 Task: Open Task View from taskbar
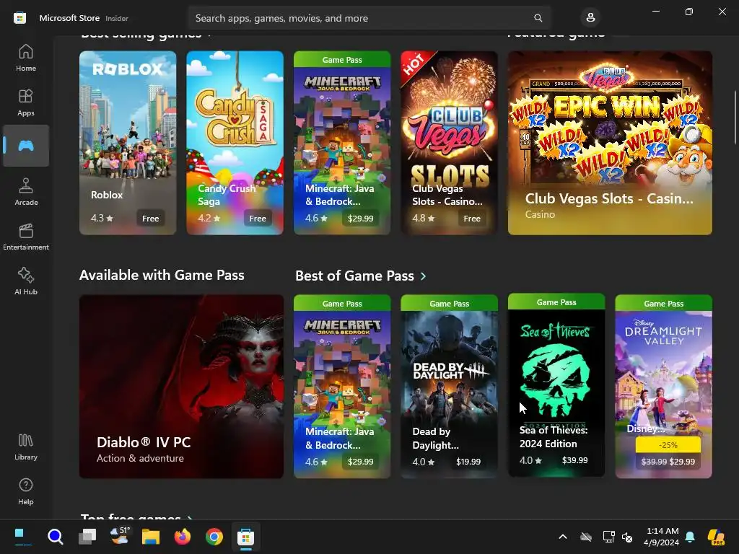[x=87, y=537]
